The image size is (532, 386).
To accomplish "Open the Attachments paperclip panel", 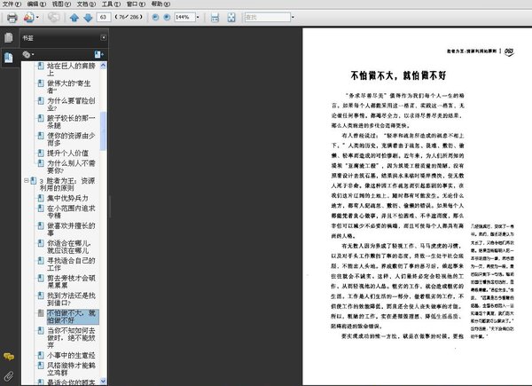I will tap(8, 375).
